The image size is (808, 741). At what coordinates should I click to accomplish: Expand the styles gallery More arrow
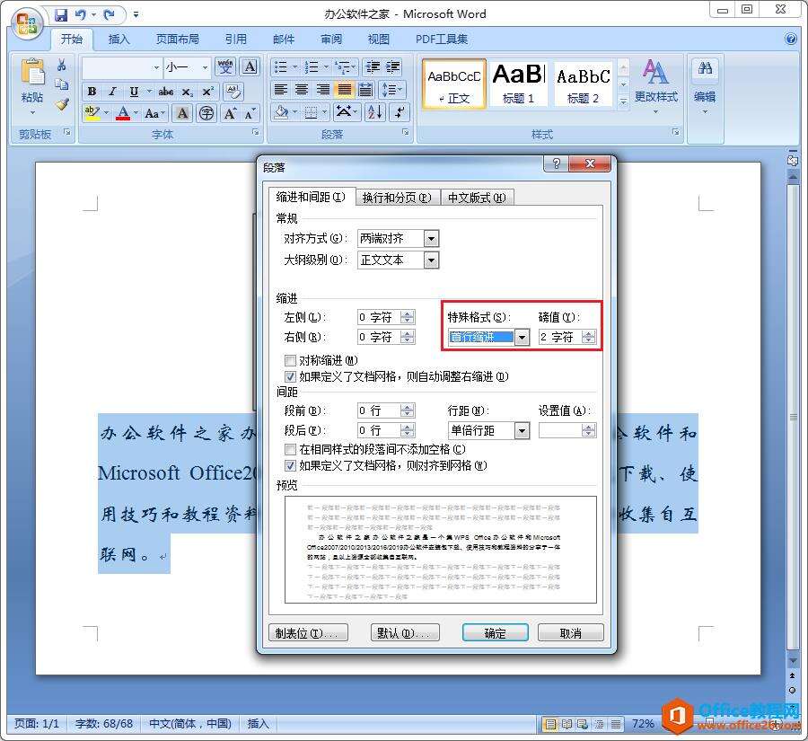coord(623,101)
